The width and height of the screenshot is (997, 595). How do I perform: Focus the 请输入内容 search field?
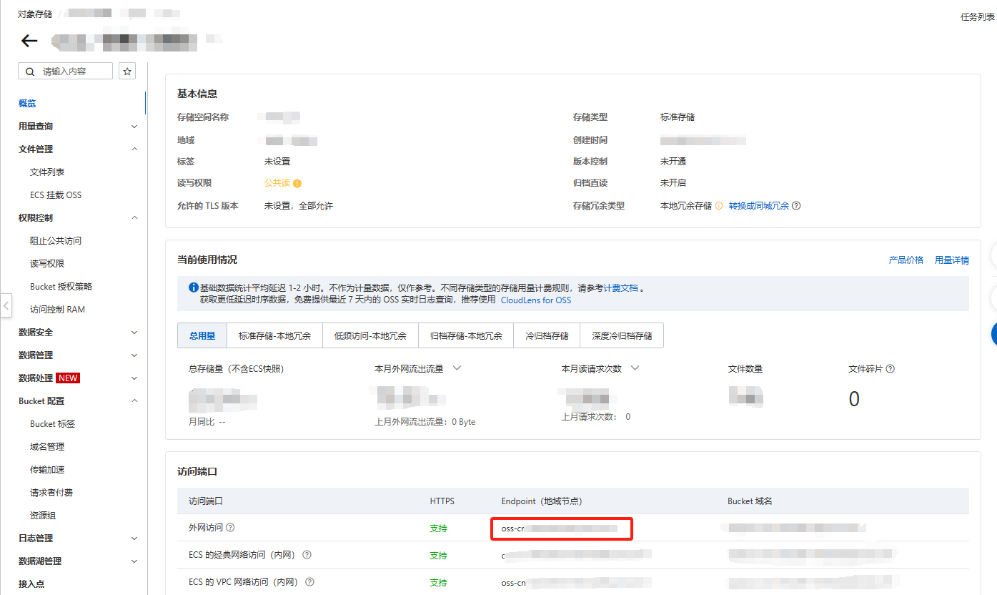tap(65, 71)
